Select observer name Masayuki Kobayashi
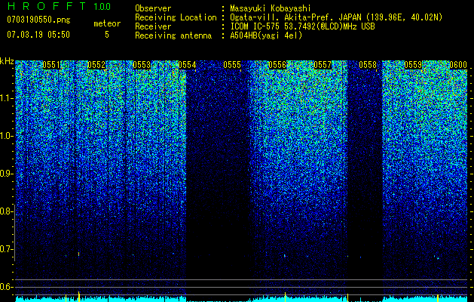This screenshot has width=474, height=302. 271,8
